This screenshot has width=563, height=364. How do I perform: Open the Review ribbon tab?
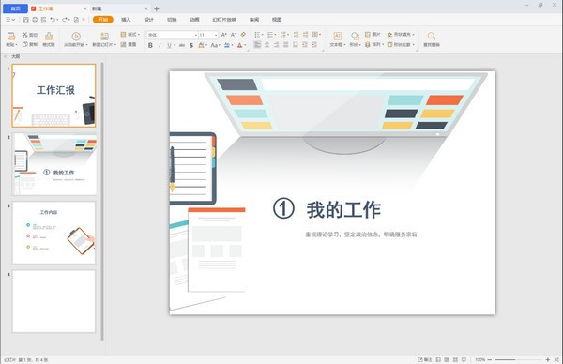(254, 20)
